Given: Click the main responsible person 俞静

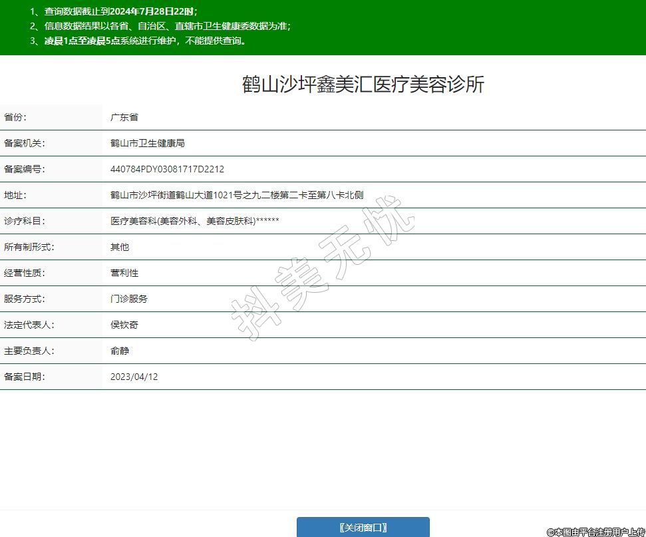Looking at the screenshot, I should coord(120,351).
